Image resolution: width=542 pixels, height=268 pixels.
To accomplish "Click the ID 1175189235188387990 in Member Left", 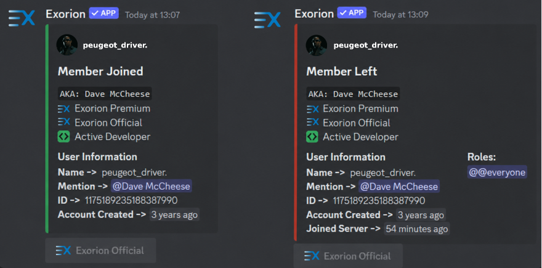I will click(x=379, y=201).
